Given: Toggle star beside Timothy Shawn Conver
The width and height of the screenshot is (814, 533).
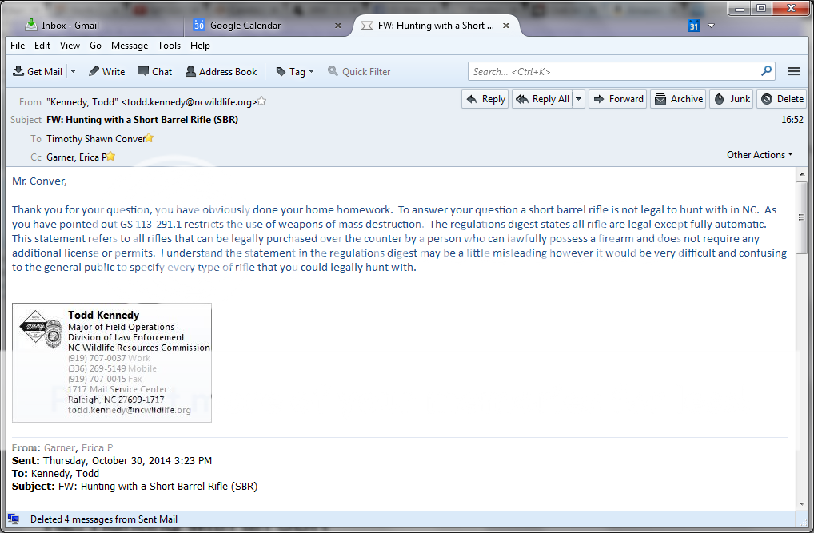Looking at the screenshot, I should 149,138.
